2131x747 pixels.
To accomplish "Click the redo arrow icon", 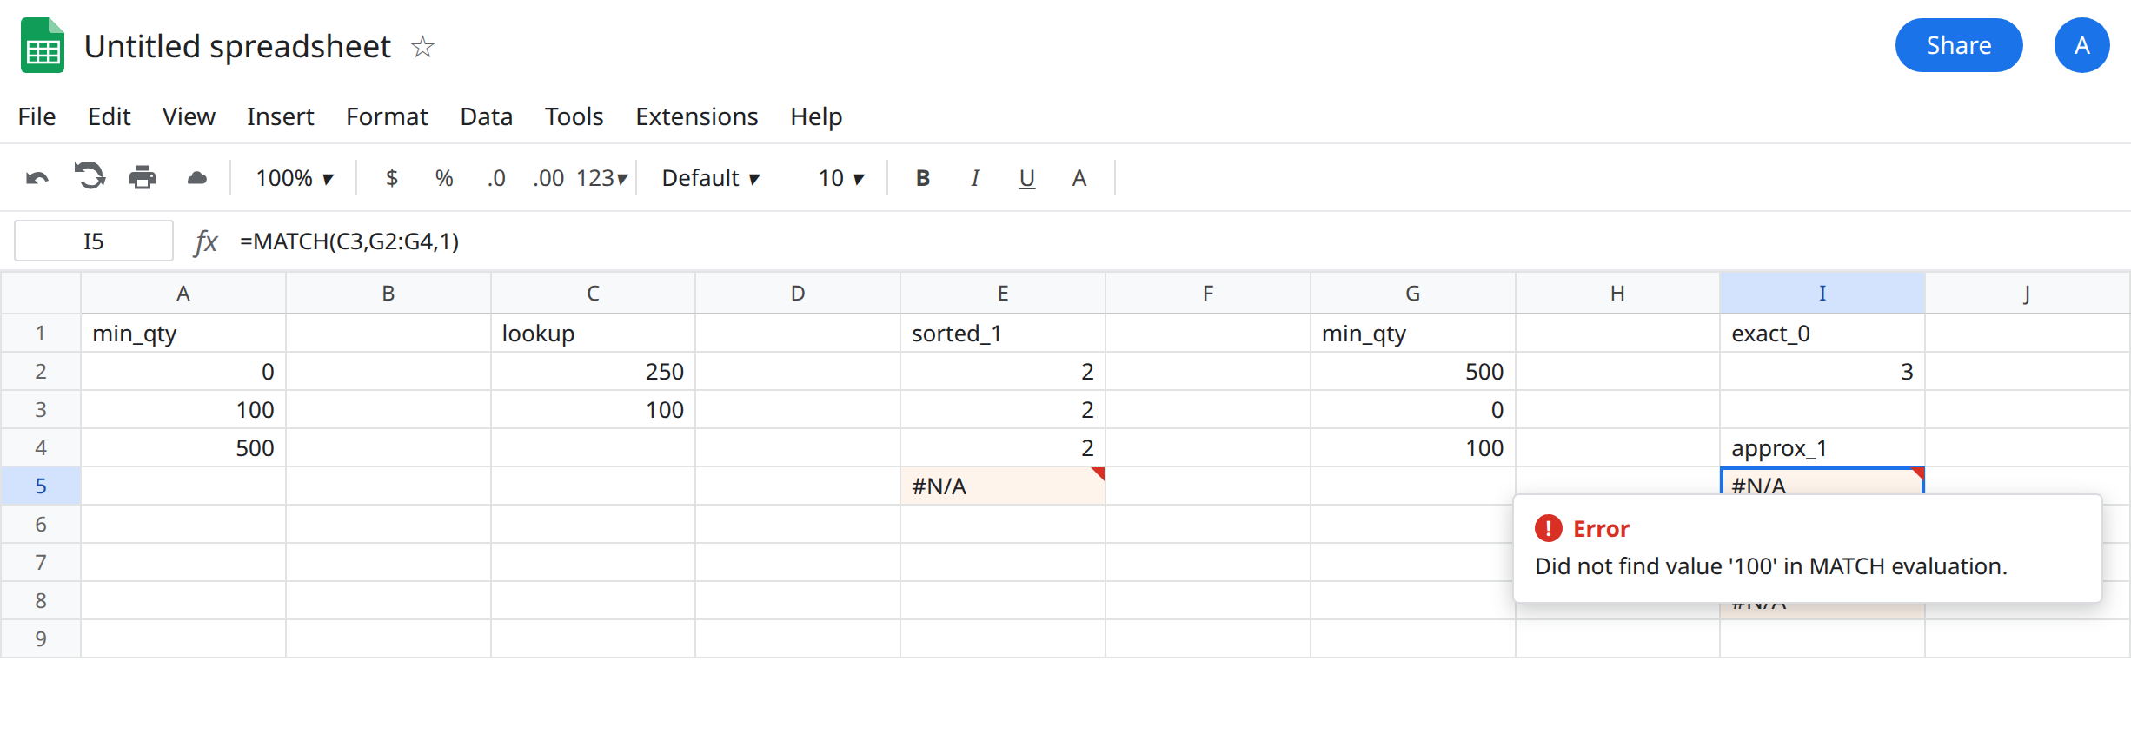I will (x=90, y=176).
